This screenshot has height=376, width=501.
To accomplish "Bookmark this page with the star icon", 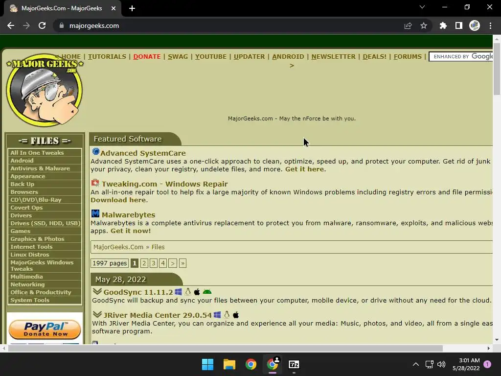I will [x=424, y=25].
